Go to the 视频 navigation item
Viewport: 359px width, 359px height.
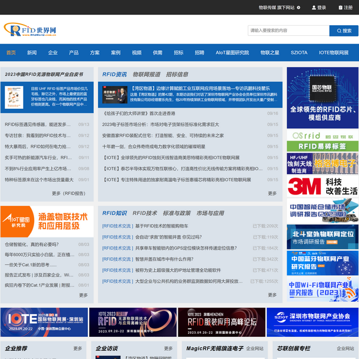pos(136,53)
